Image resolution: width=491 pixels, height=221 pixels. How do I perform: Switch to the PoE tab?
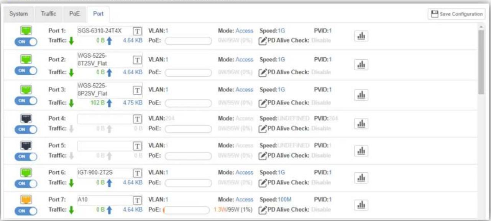tap(74, 14)
